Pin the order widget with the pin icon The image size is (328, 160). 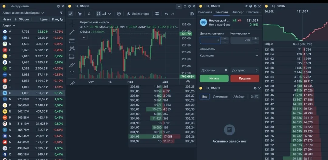(x=246, y=6)
